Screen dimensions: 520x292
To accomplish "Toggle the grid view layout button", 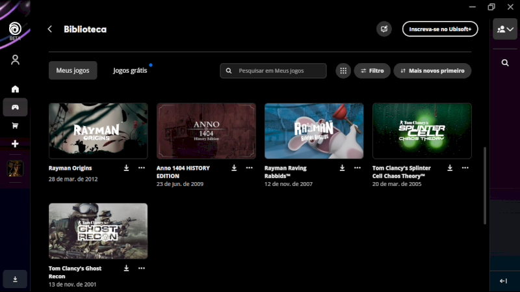I will [x=343, y=70].
